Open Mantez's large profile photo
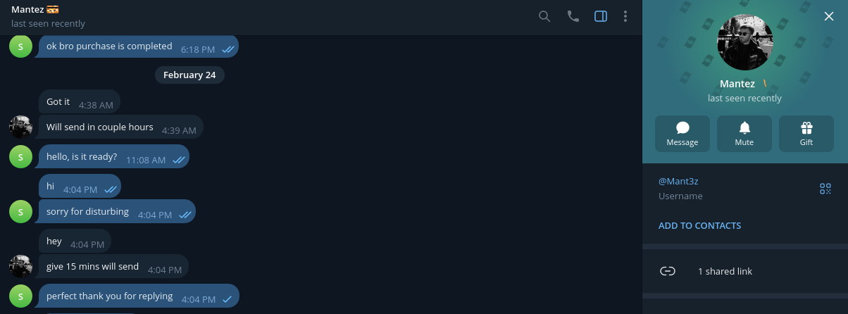 (x=744, y=42)
